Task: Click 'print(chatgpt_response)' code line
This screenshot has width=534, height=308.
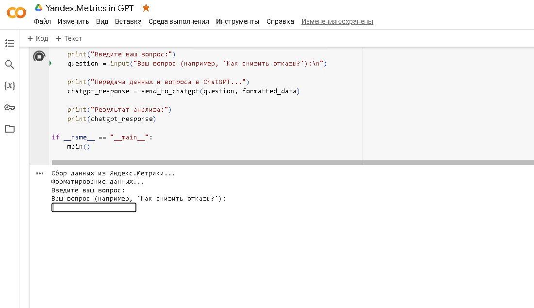Action: coord(111,119)
